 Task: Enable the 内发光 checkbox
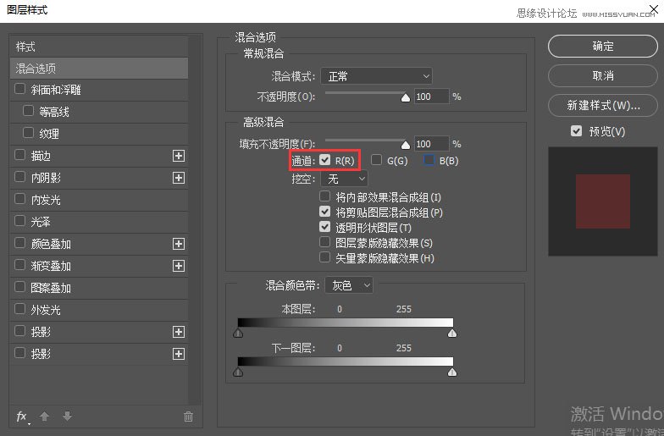click(20, 199)
